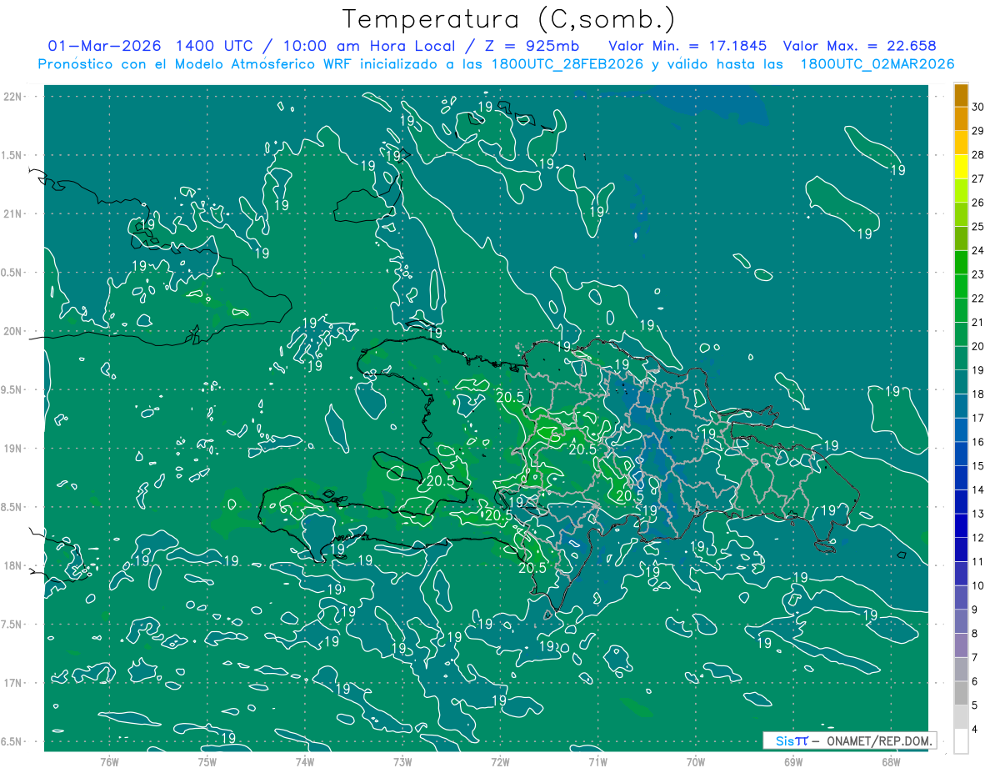Click the 20N latitude axis label

pos(14,331)
